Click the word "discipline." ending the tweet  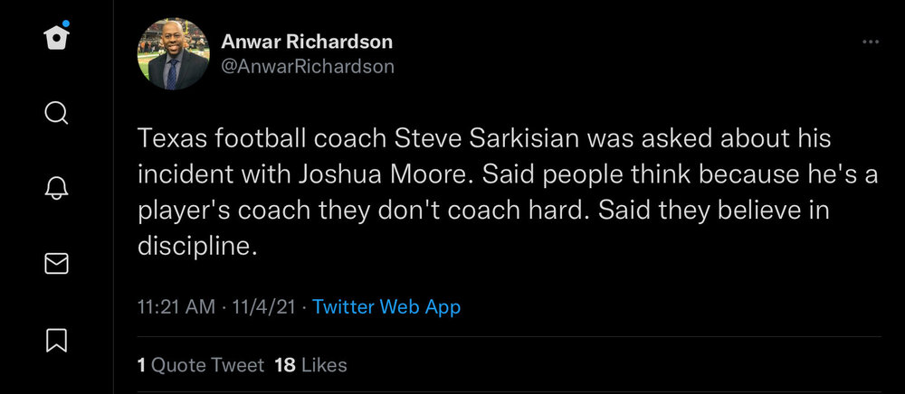tap(197, 246)
